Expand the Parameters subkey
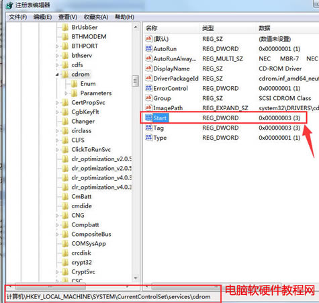 (66, 93)
